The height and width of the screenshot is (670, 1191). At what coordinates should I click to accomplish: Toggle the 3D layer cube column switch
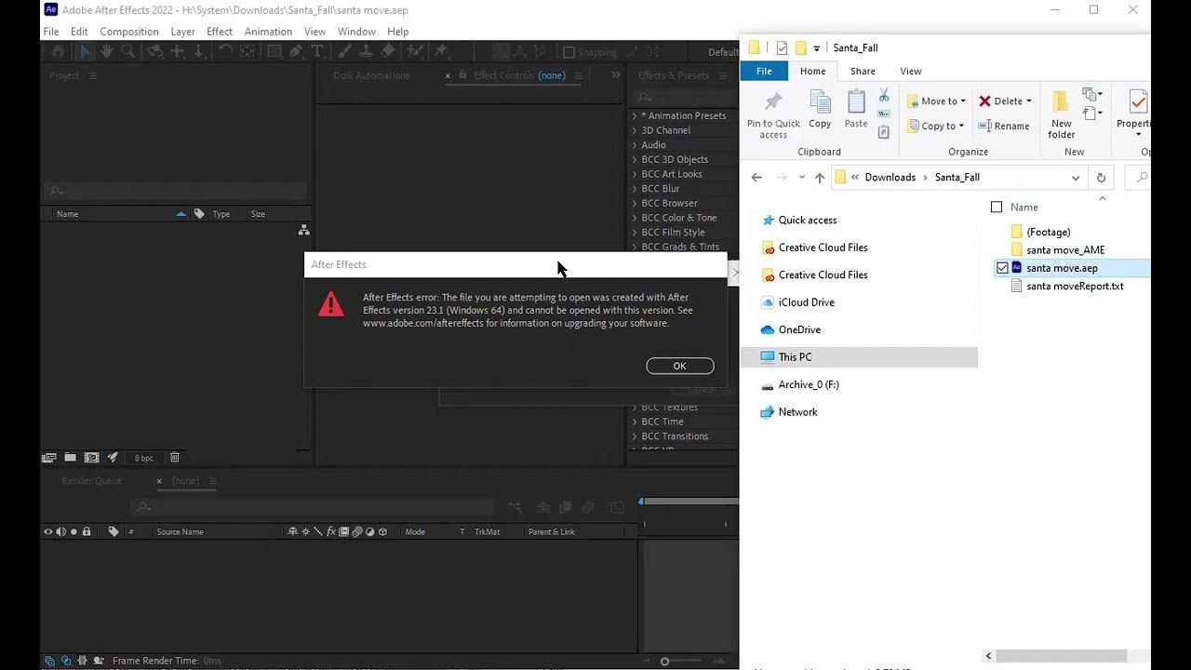(382, 532)
